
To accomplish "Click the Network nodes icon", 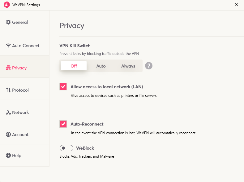I will pos(8,112).
